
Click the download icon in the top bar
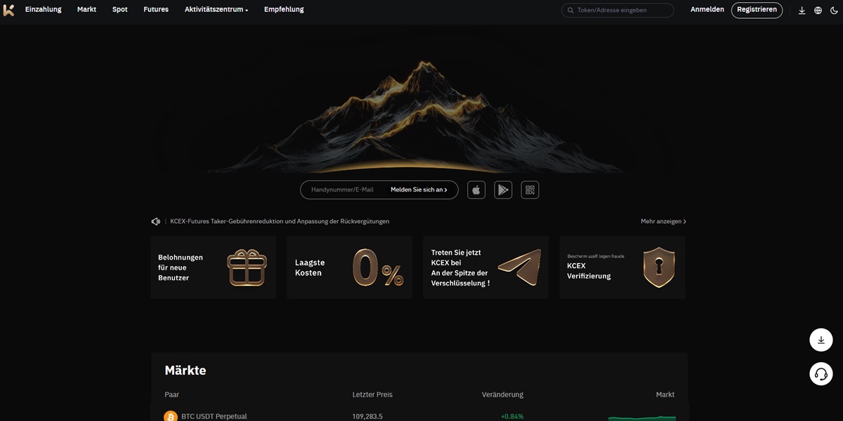click(802, 11)
